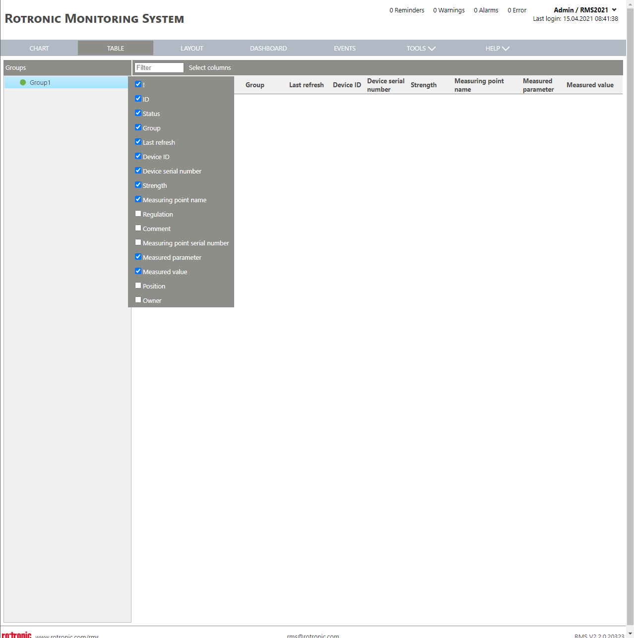Open the 0 Warnings link
634x638 pixels.
pos(449,10)
